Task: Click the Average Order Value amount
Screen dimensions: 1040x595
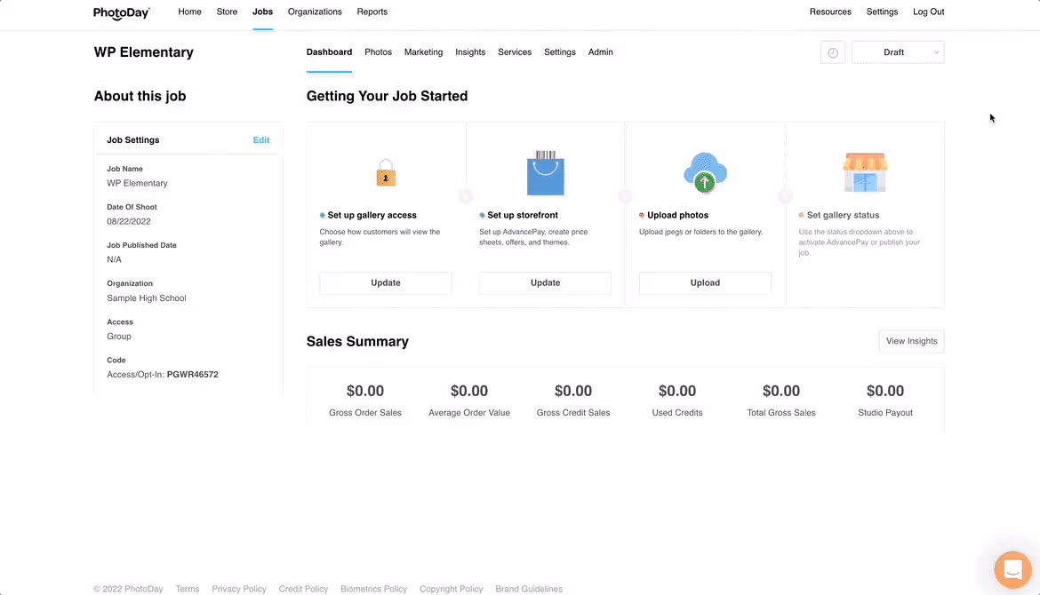Action: click(469, 391)
